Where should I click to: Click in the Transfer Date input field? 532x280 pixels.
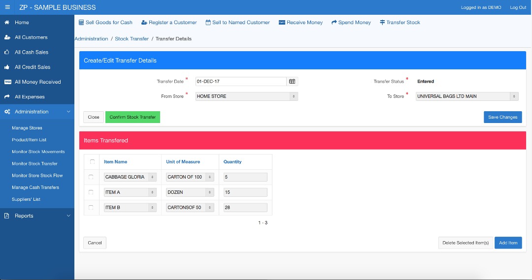click(x=241, y=81)
